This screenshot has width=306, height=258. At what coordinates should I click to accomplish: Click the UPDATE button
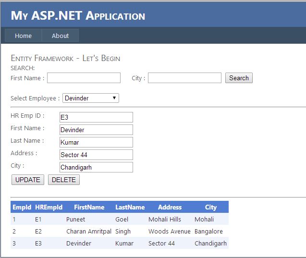pos(28,180)
